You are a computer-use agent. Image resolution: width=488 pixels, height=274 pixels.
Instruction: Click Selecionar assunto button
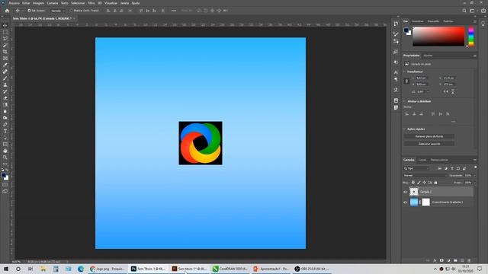coord(429,144)
